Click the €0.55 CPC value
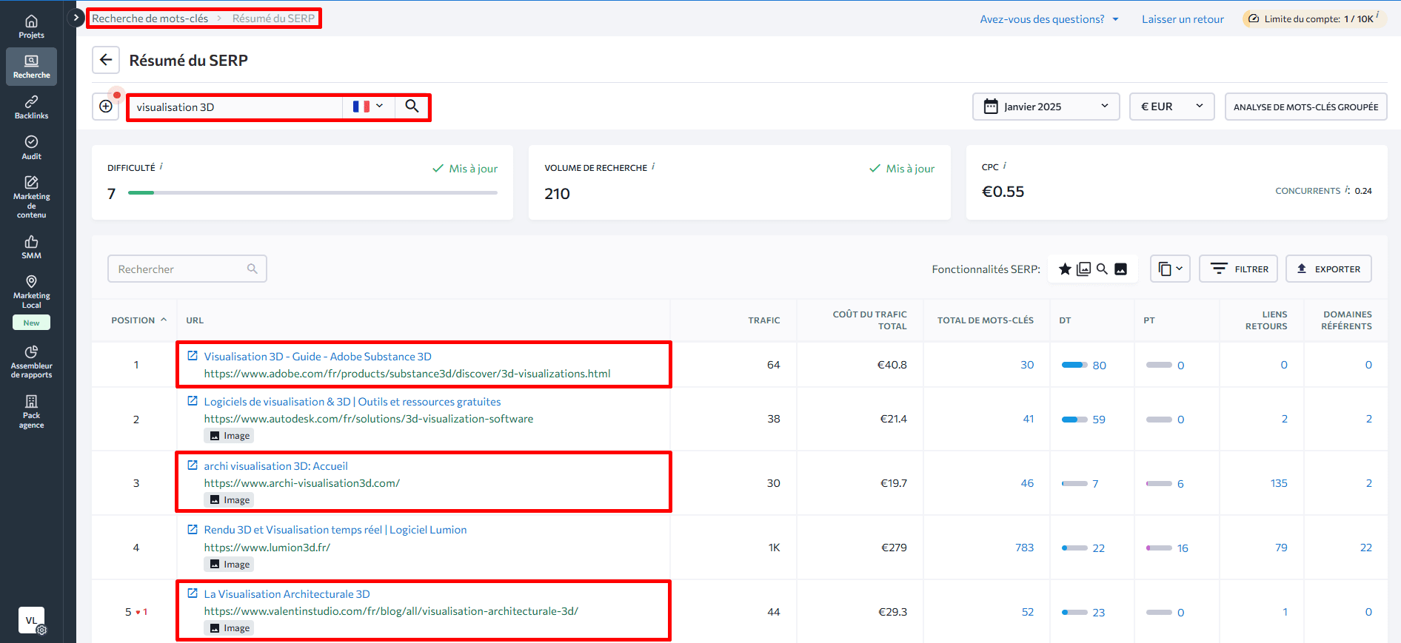 [1003, 192]
